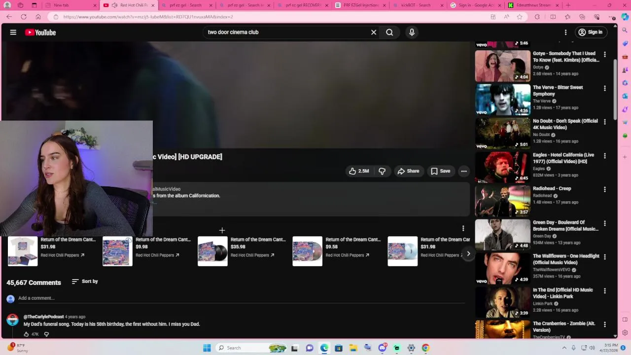Play Gotye - Somebody That I Used To Know
631x355 pixels.
[503, 66]
